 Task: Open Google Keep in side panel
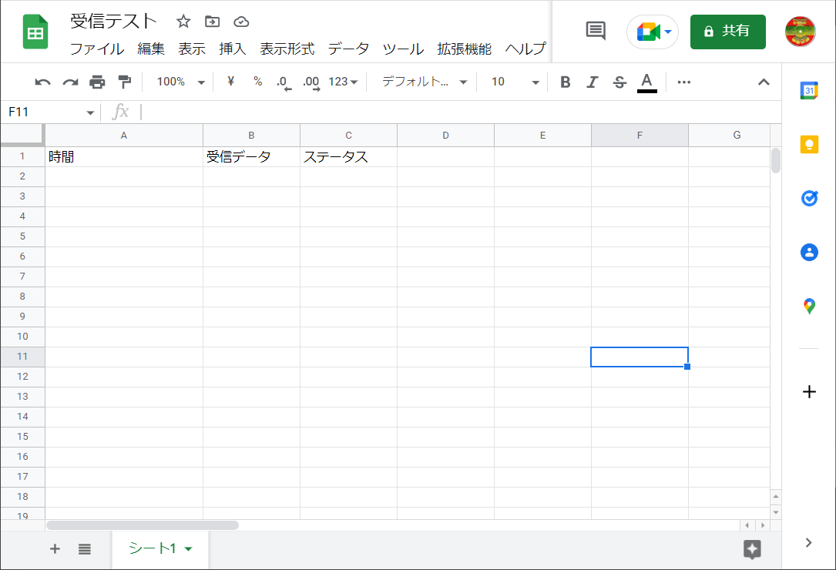tap(809, 144)
